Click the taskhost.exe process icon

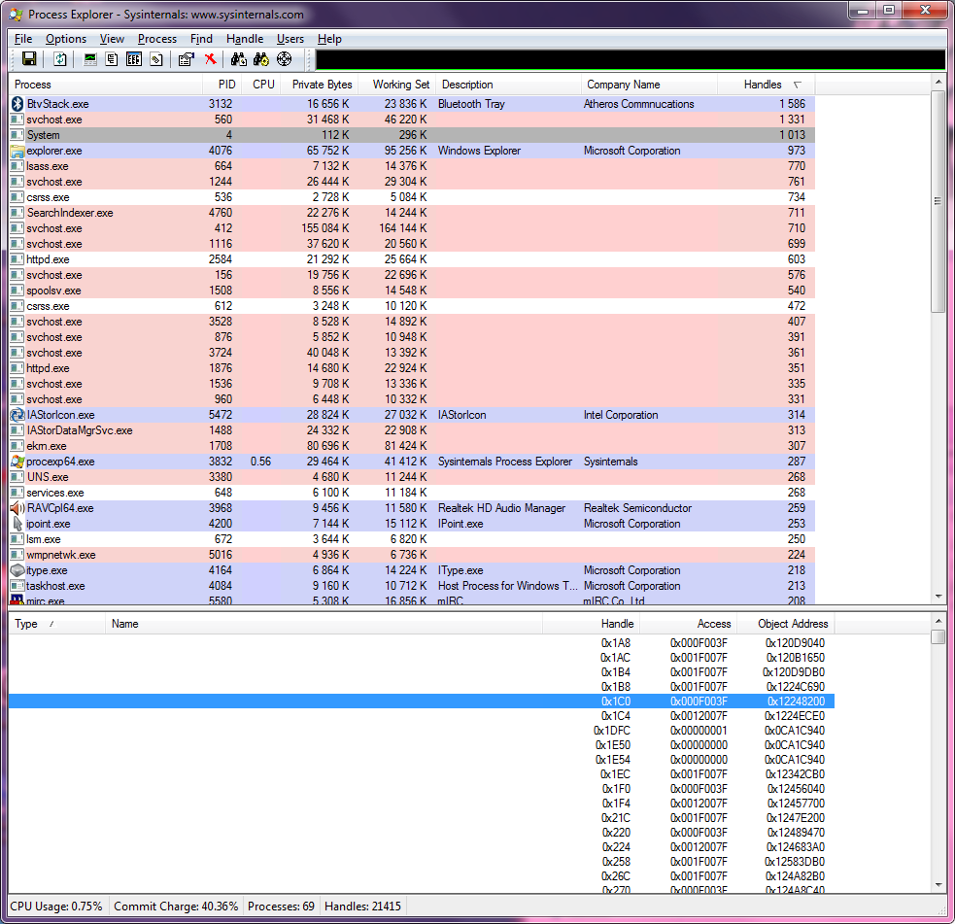17,586
